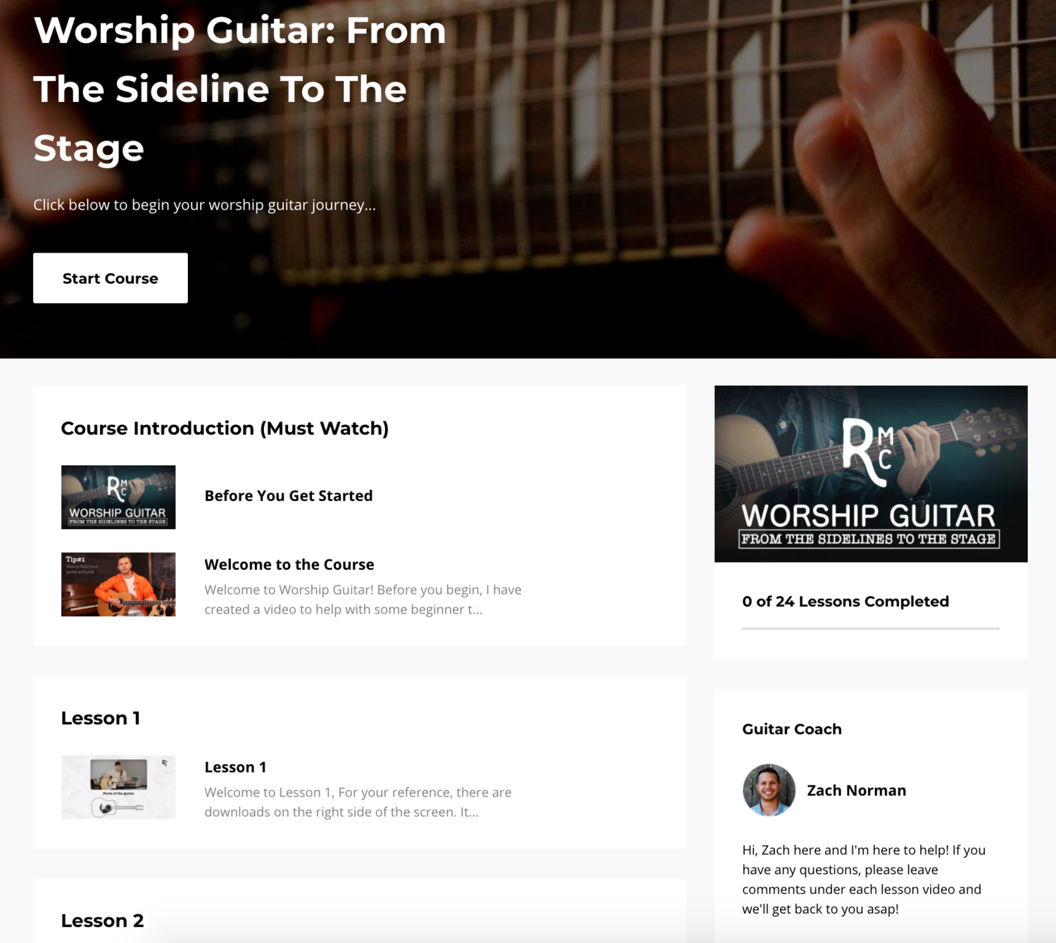This screenshot has height=943, width=1056.
Task: Click the Worship Guitar course banner image
Action: pyautogui.click(x=871, y=474)
